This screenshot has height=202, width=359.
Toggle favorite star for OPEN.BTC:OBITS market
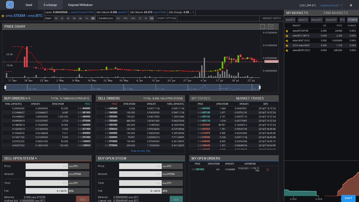click(287, 36)
